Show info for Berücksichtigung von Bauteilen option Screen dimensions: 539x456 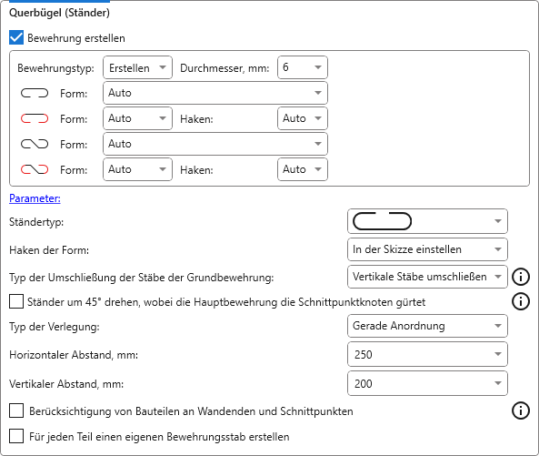(521, 410)
